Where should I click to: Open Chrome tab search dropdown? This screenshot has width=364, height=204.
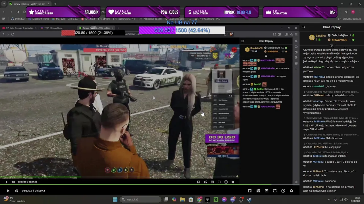point(4,4)
